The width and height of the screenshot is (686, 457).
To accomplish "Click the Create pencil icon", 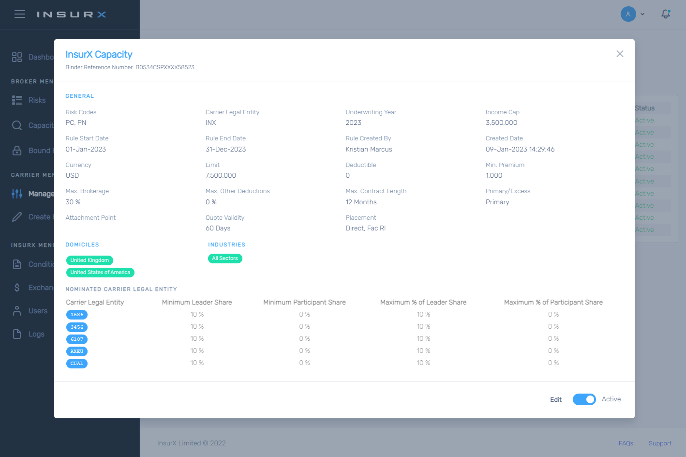I will [17, 217].
